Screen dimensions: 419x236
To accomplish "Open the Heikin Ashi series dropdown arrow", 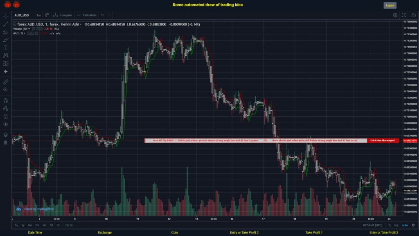I will pos(81,24).
